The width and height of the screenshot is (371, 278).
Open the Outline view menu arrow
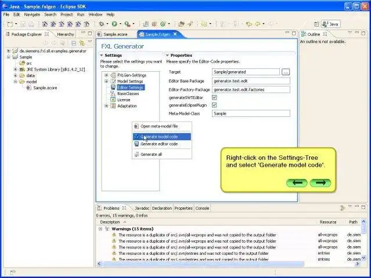350,32
